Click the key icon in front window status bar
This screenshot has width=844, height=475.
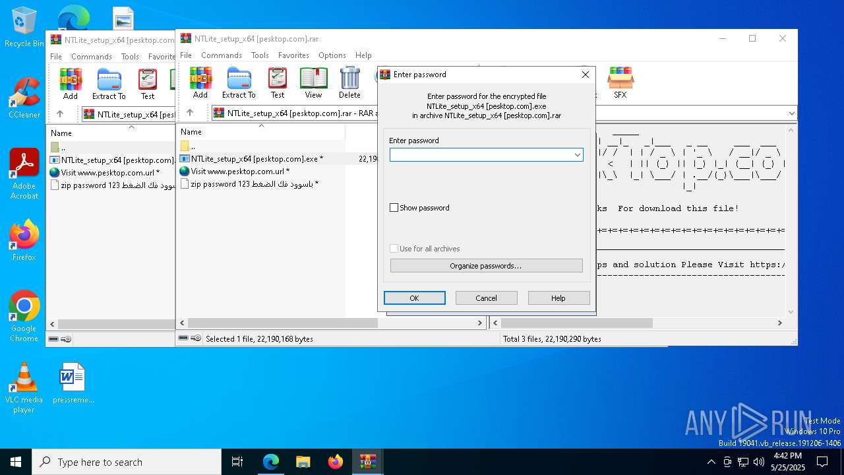(x=196, y=338)
